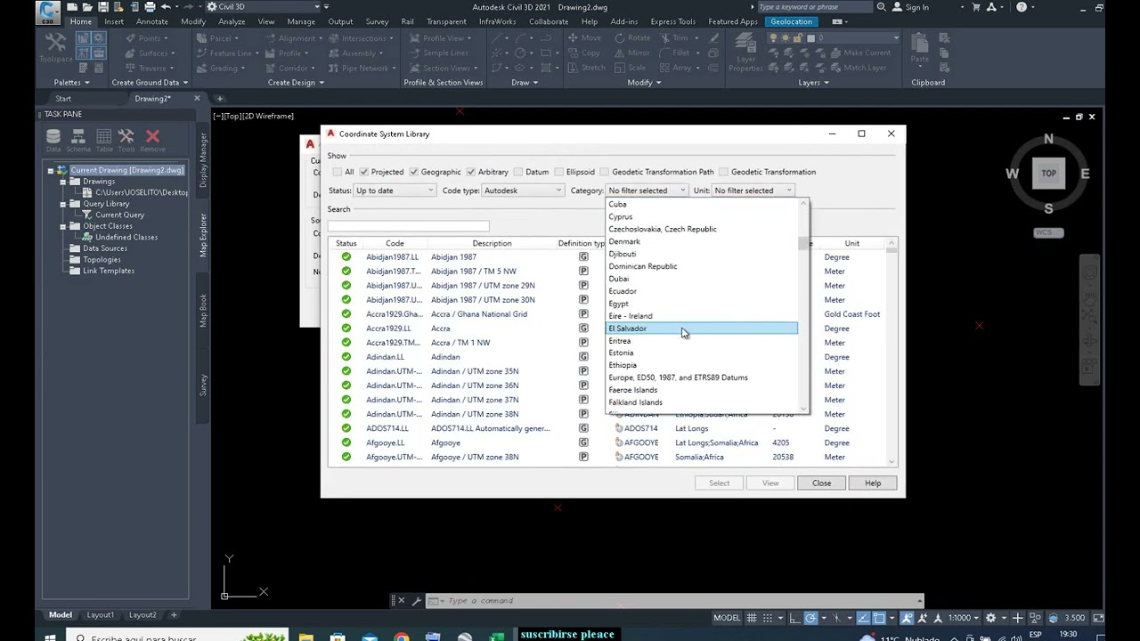Screen dimensions: 1140x641
Task: Switch to the Layout1 tab
Action: (x=100, y=615)
